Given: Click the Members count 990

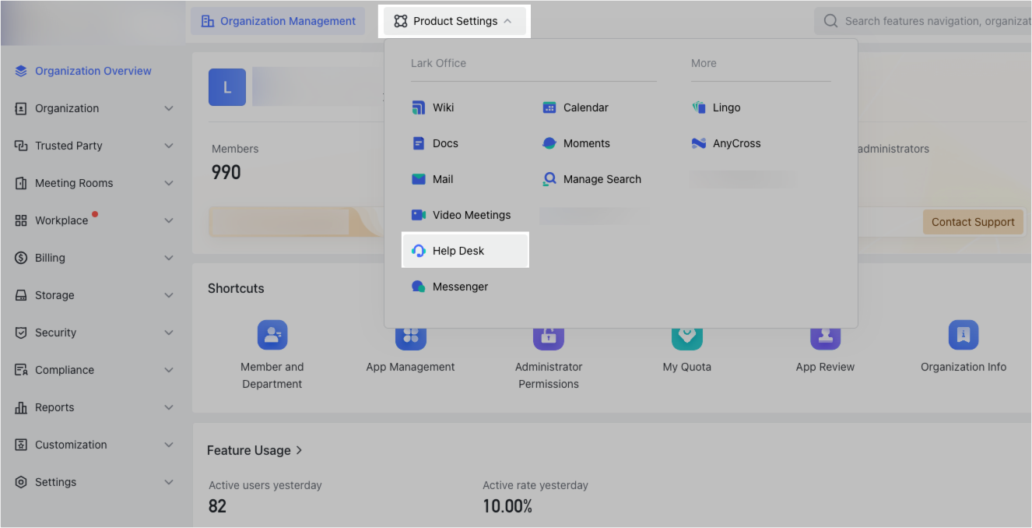Looking at the screenshot, I should 226,172.
